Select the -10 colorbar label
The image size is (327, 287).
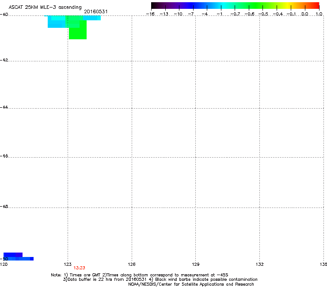click(178, 14)
